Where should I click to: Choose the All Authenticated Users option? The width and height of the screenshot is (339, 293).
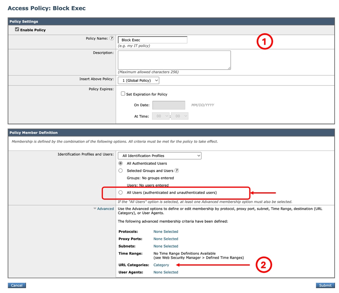pos(120,163)
